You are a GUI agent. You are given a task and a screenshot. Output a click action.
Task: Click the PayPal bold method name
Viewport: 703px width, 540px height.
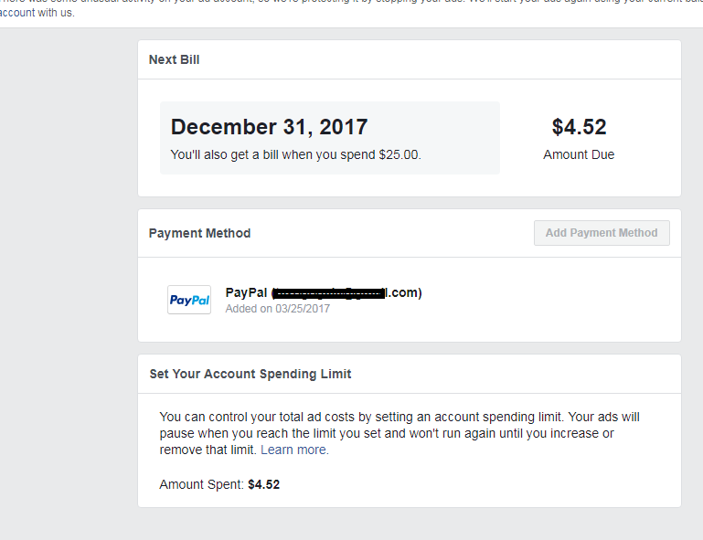[246, 292]
